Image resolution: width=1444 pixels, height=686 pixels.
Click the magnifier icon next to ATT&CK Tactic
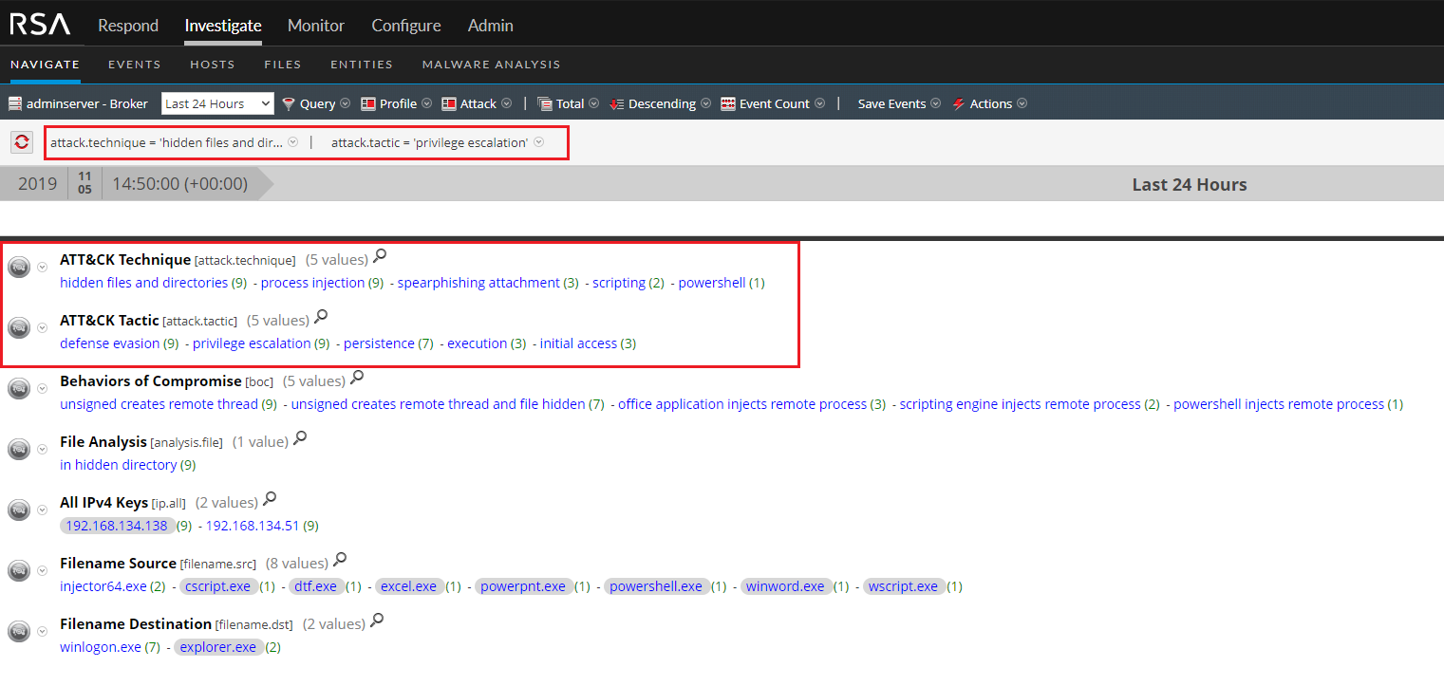[x=321, y=317]
